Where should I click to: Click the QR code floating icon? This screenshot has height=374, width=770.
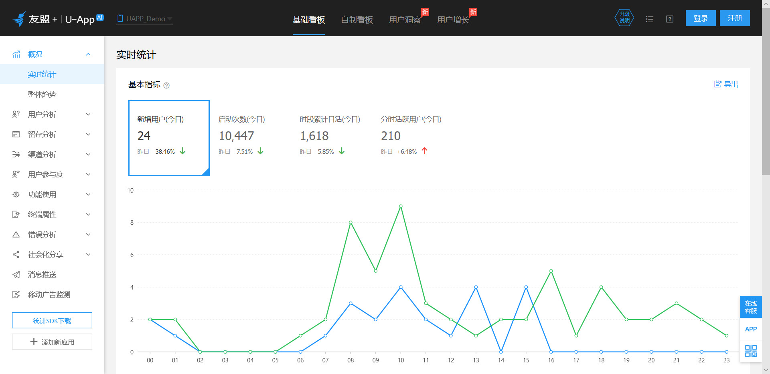pos(751,351)
